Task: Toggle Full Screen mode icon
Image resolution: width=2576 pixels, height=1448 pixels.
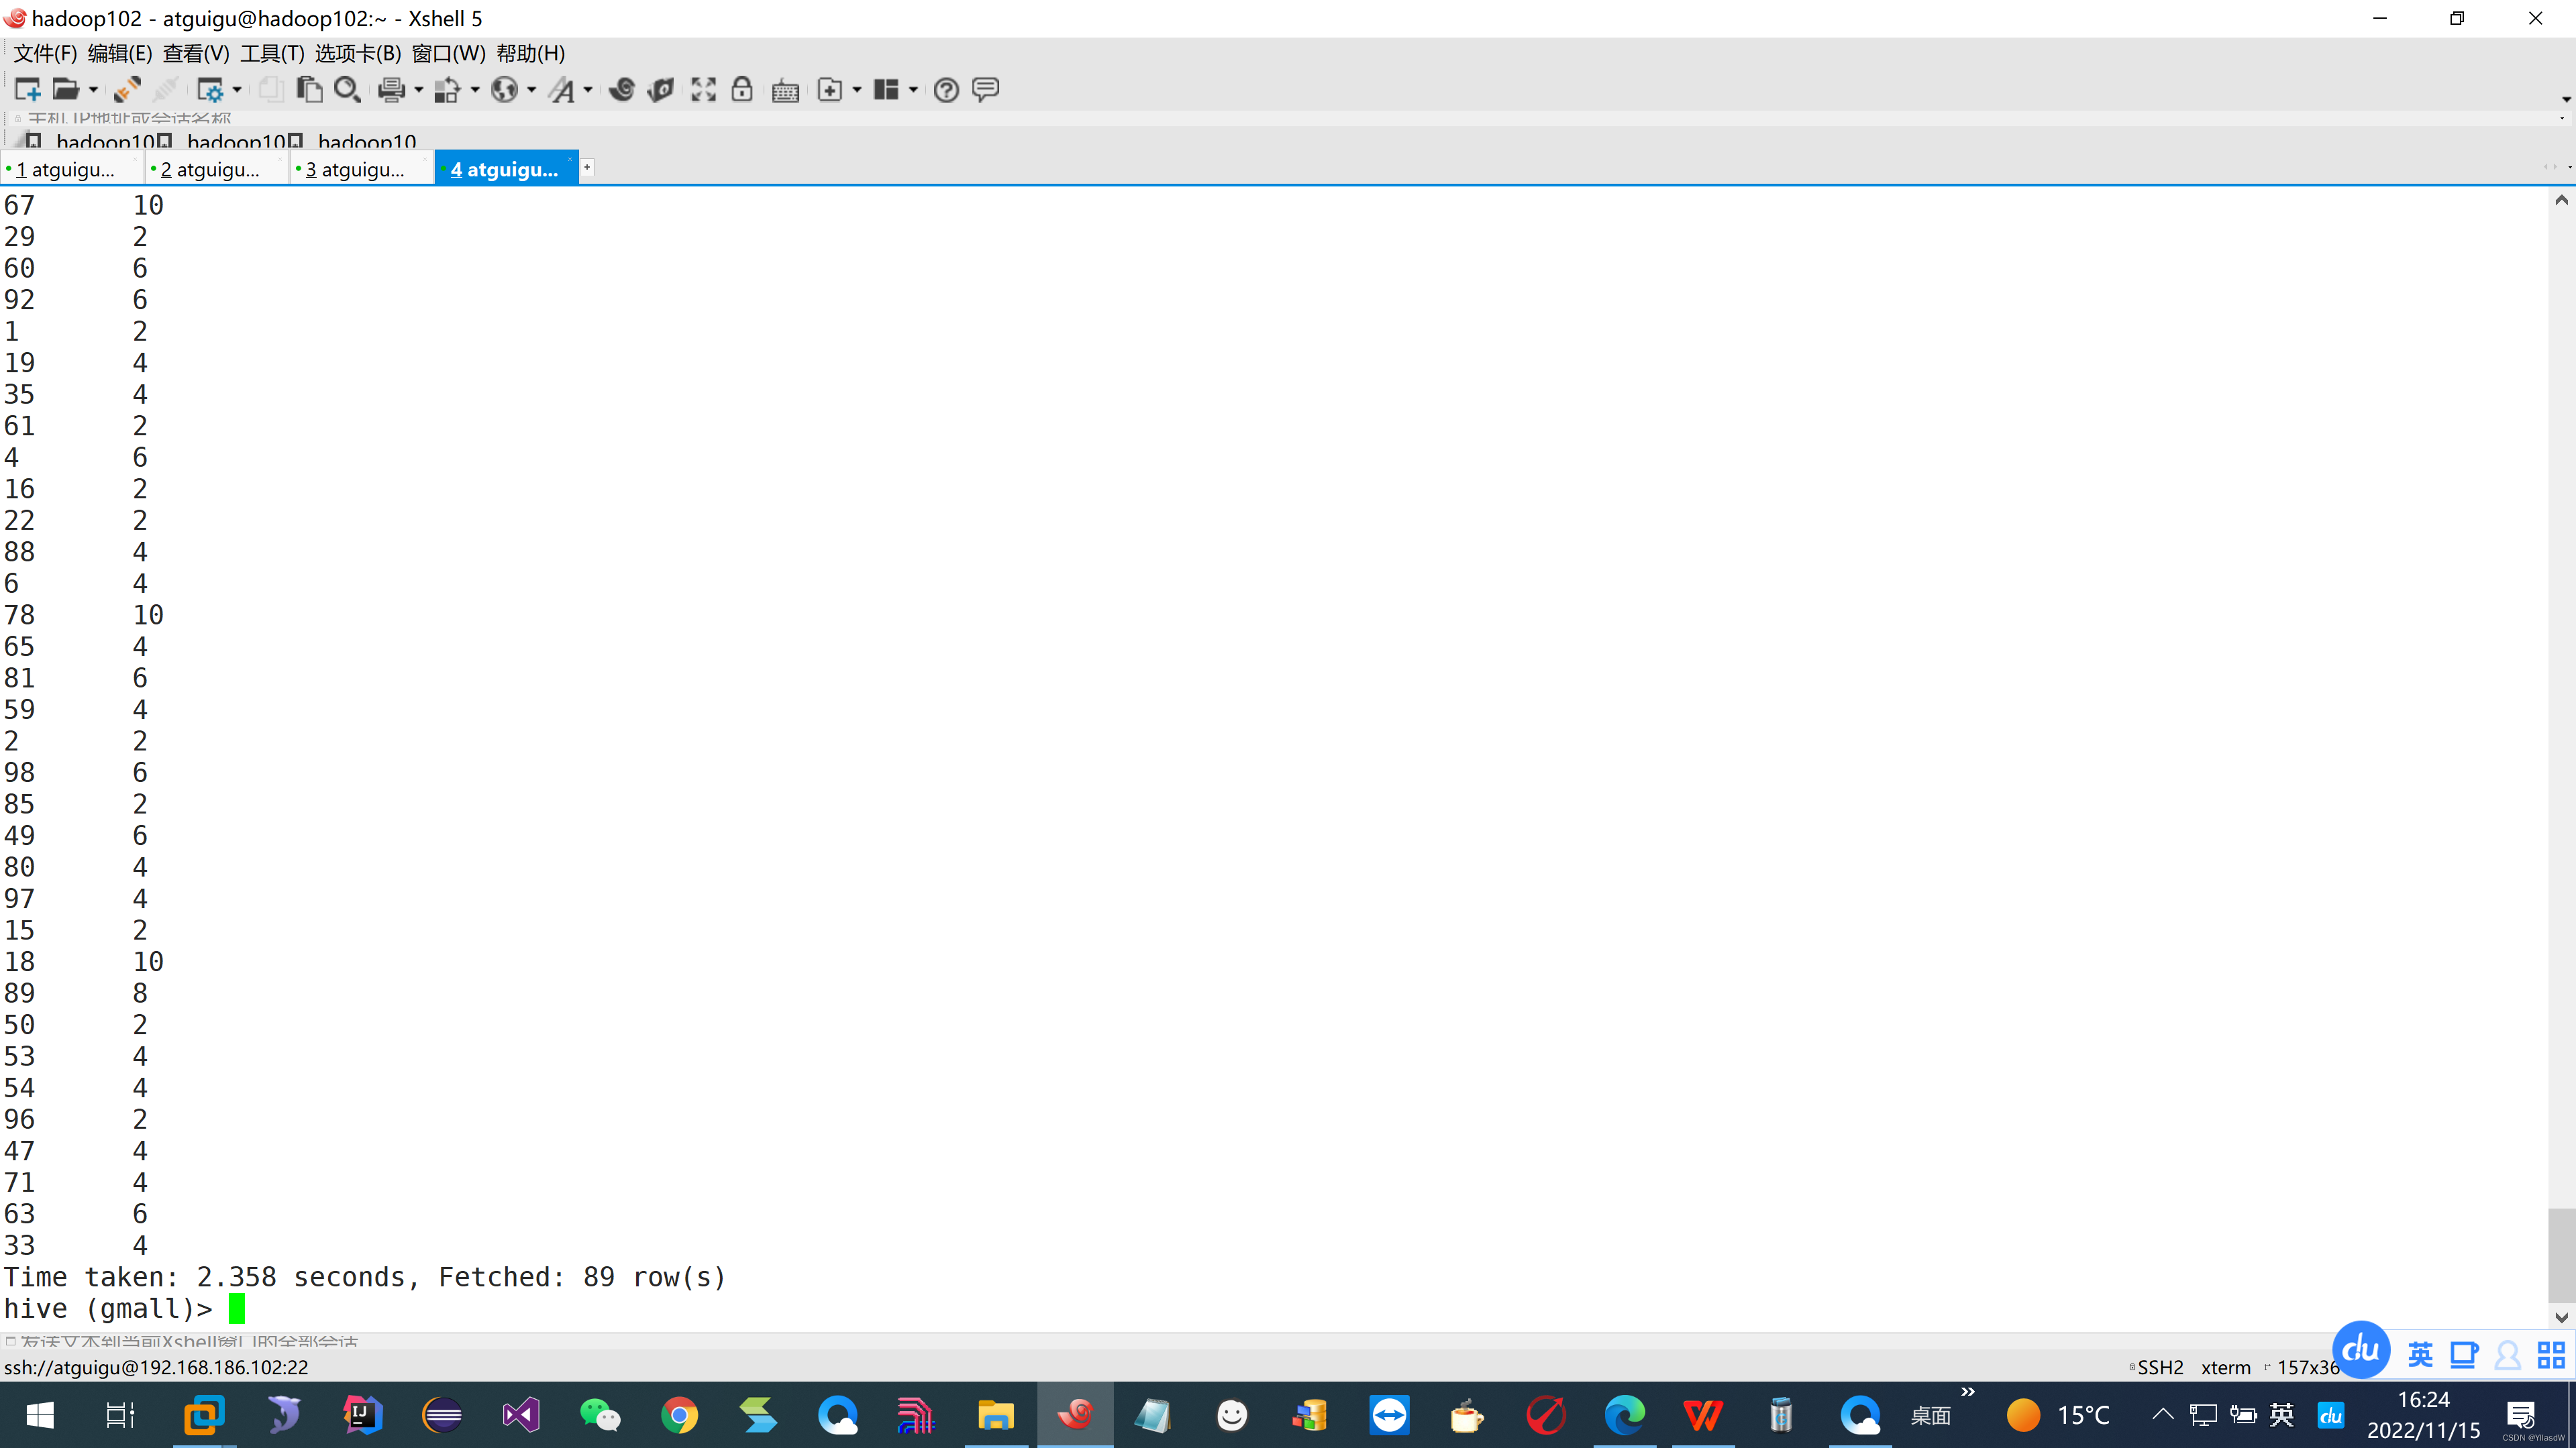Action: [x=703, y=90]
